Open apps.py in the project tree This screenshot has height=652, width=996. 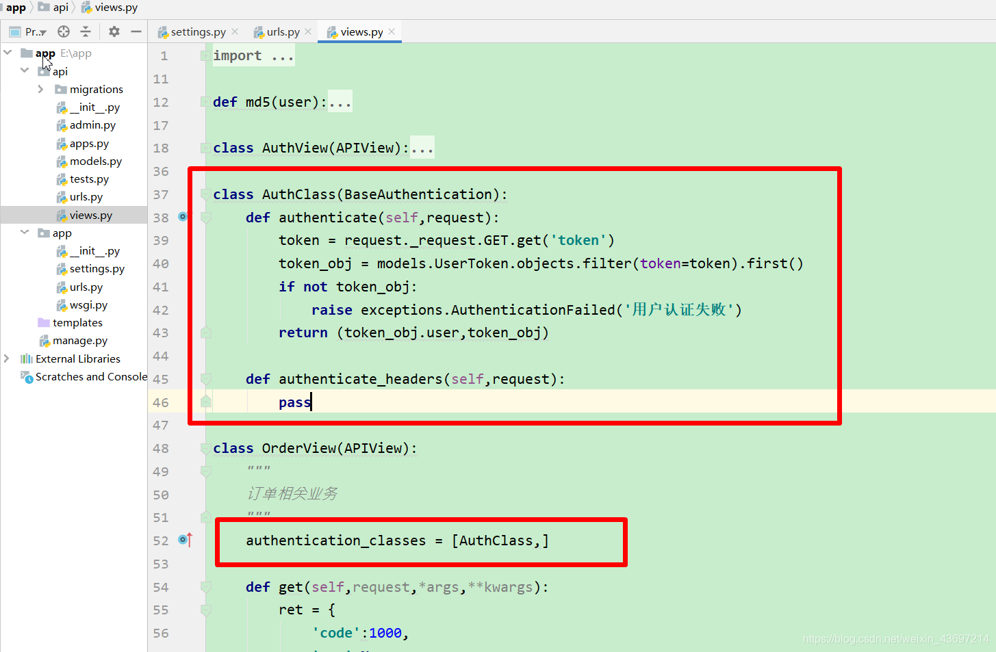click(x=89, y=144)
